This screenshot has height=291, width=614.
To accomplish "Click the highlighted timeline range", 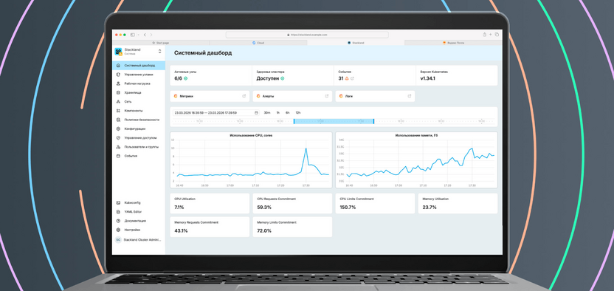I will 334,121.
